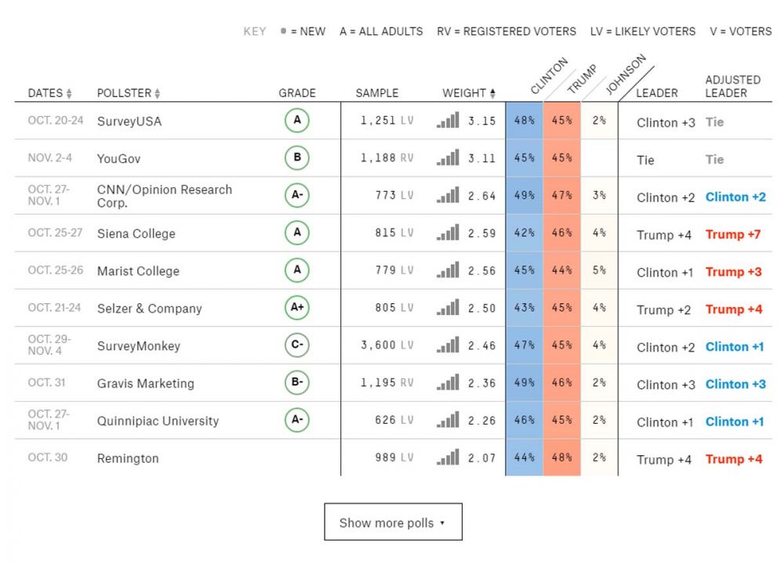Sort table by Pollster column

[129, 93]
